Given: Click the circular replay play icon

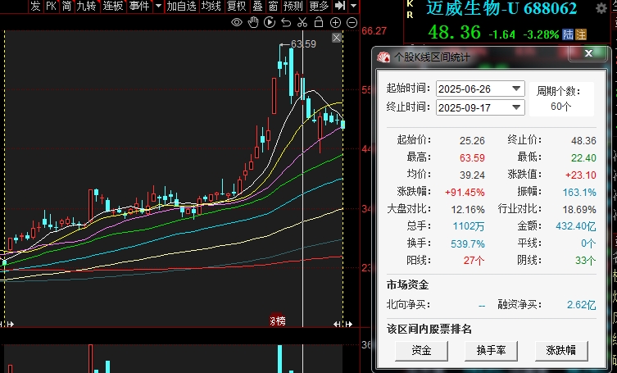Looking at the screenshot, I should 270,22.
